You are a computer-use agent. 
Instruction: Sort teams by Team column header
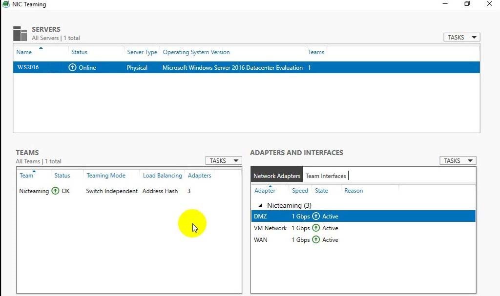26,176
